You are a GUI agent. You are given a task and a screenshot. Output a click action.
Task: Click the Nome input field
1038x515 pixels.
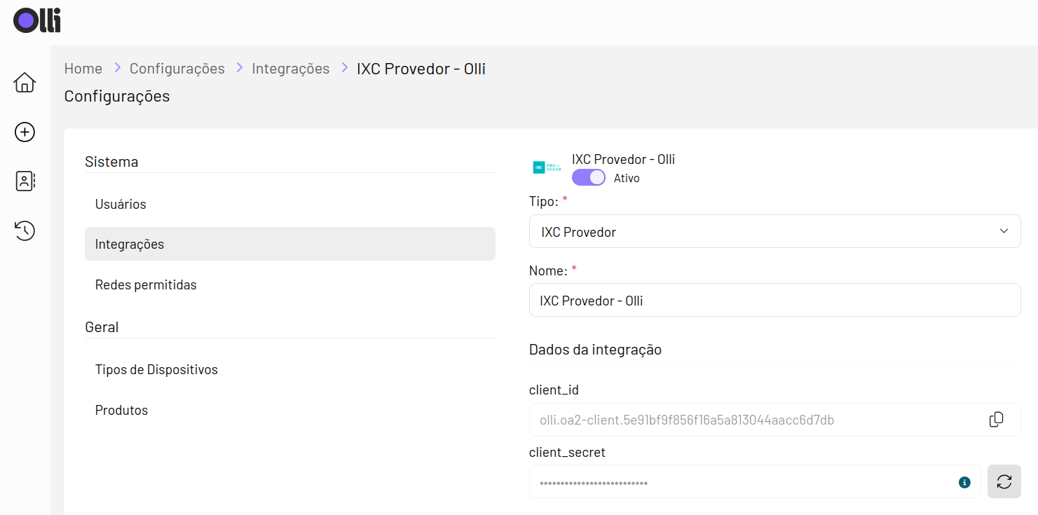(x=774, y=300)
